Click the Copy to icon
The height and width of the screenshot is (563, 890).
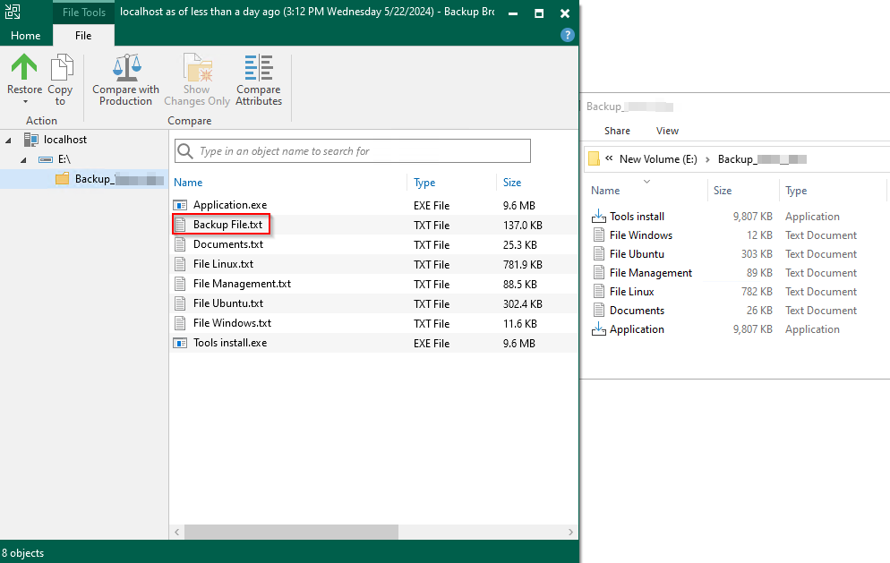click(61, 68)
